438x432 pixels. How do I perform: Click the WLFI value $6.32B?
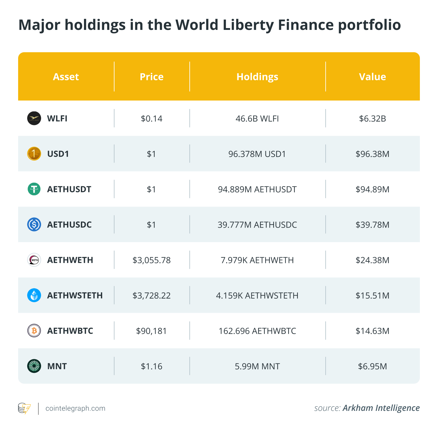point(372,119)
